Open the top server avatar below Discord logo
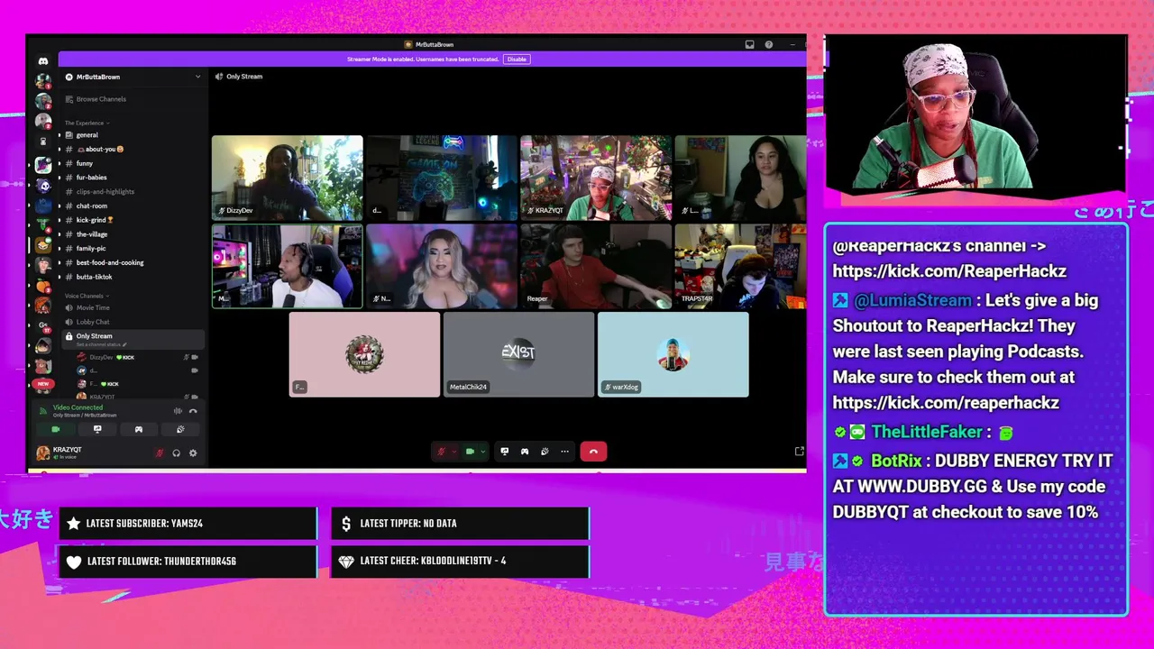 pos(42,80)
